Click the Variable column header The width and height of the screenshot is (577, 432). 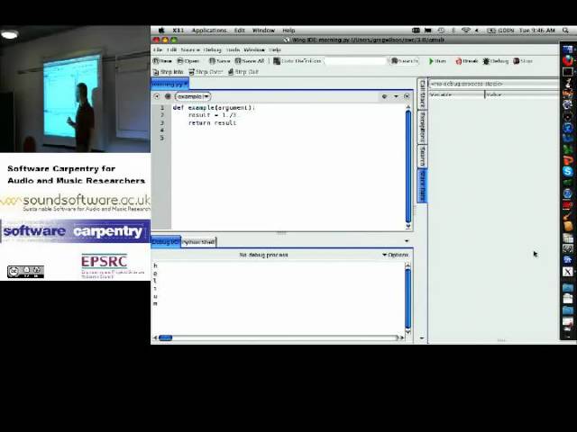coord(456,94)
